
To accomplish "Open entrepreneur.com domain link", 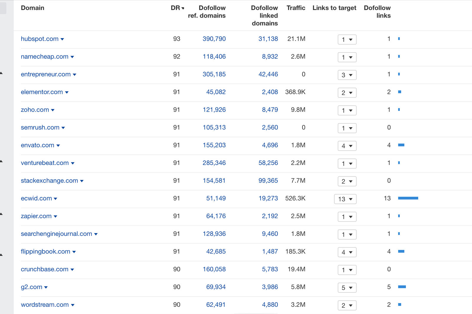I will click(46, 74).
